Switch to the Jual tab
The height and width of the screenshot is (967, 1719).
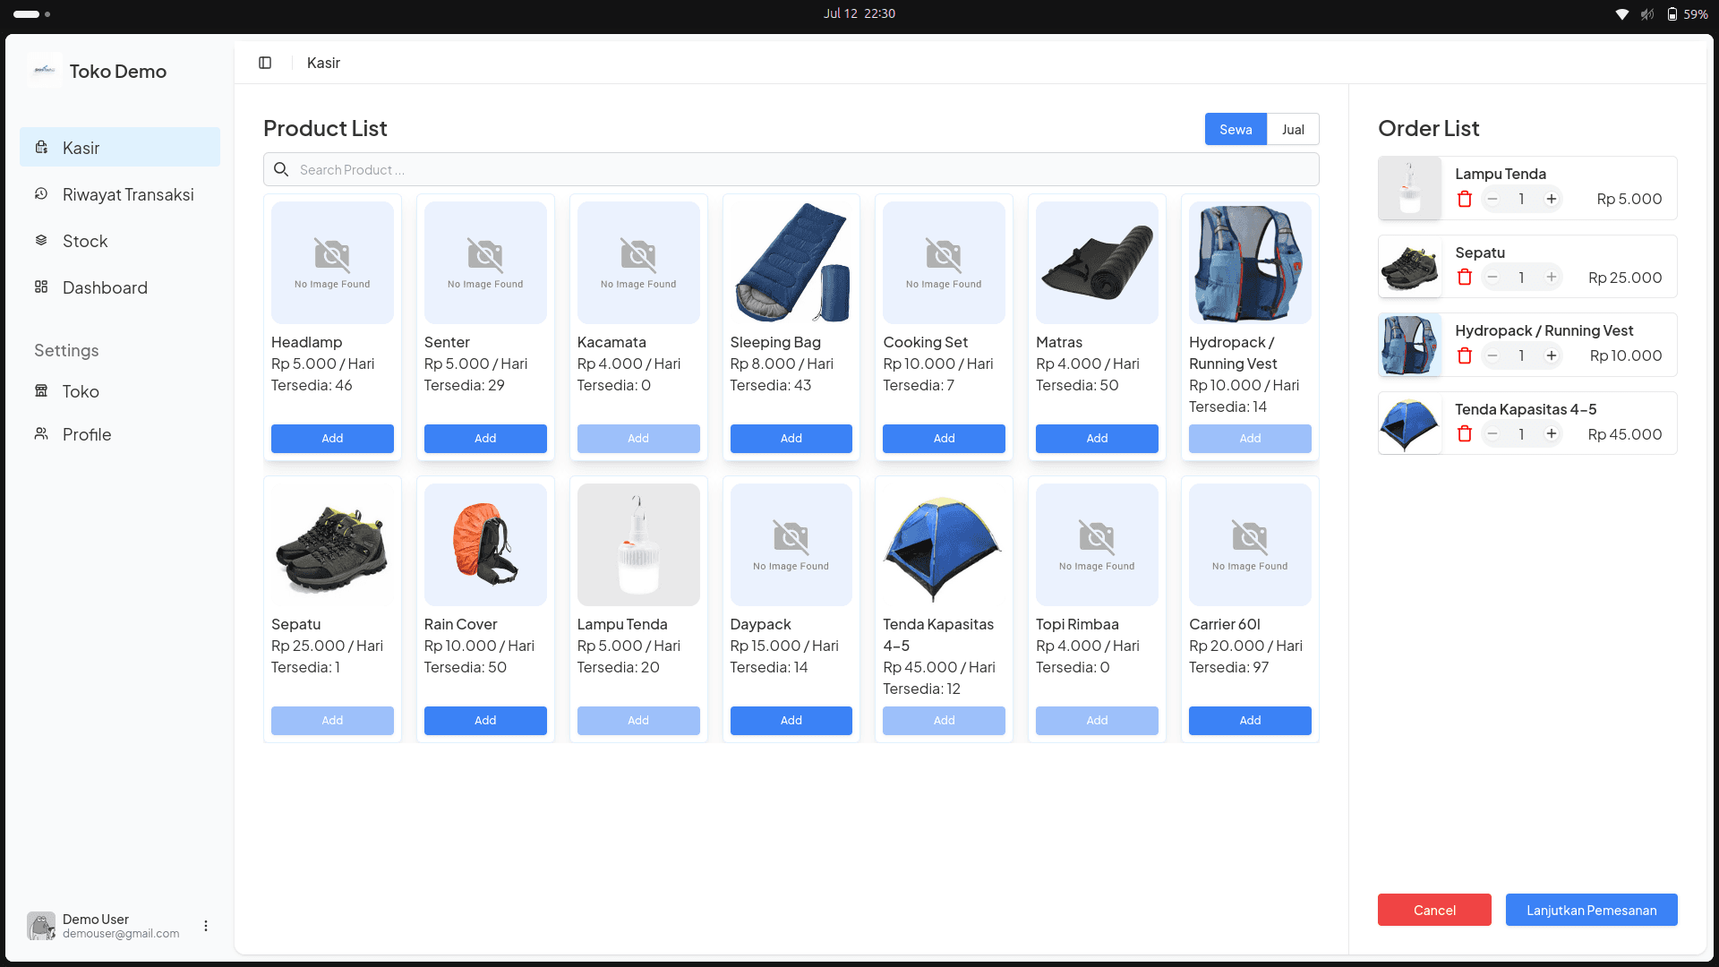(1293, 129)
